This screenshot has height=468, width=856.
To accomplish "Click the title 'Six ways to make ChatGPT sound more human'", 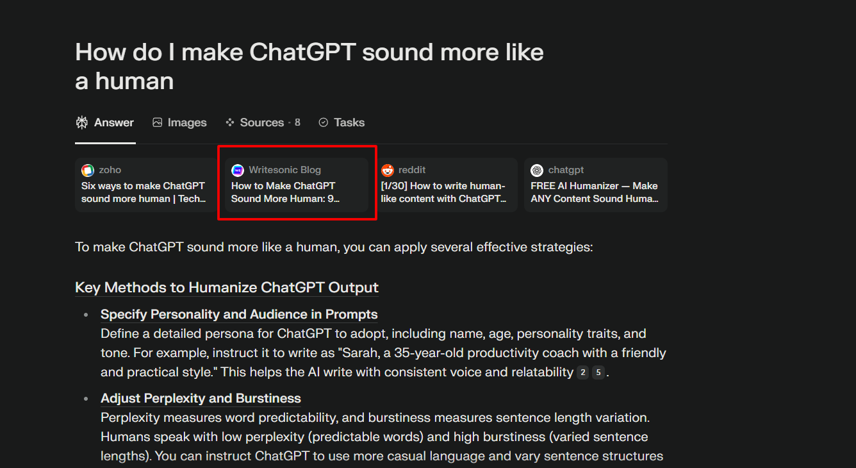I will pyautogui.click(x=144, y=192).
